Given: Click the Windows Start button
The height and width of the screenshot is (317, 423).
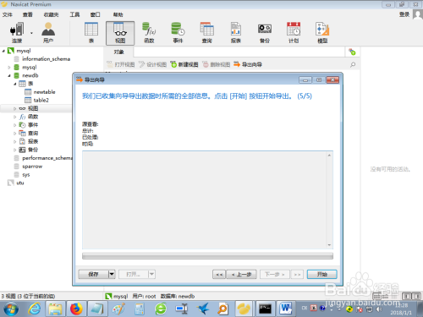Looking at the screenshot, I should [11, 309].
